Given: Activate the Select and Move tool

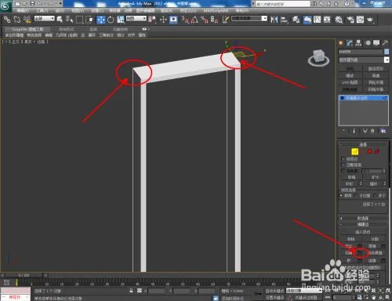Looking at the screenshot, I should click(100, 20).
